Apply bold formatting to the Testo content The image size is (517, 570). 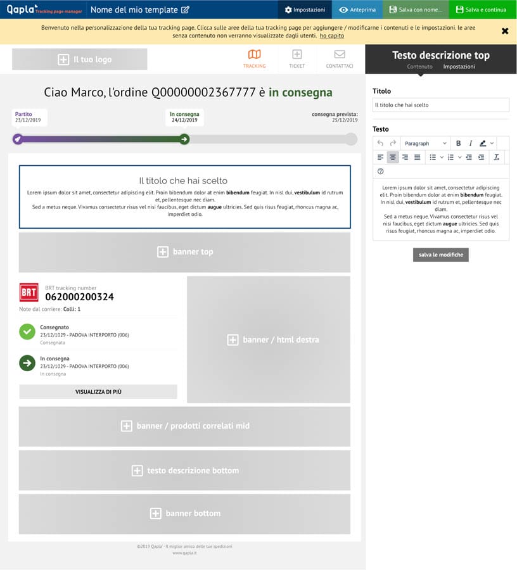click(458, 143)
